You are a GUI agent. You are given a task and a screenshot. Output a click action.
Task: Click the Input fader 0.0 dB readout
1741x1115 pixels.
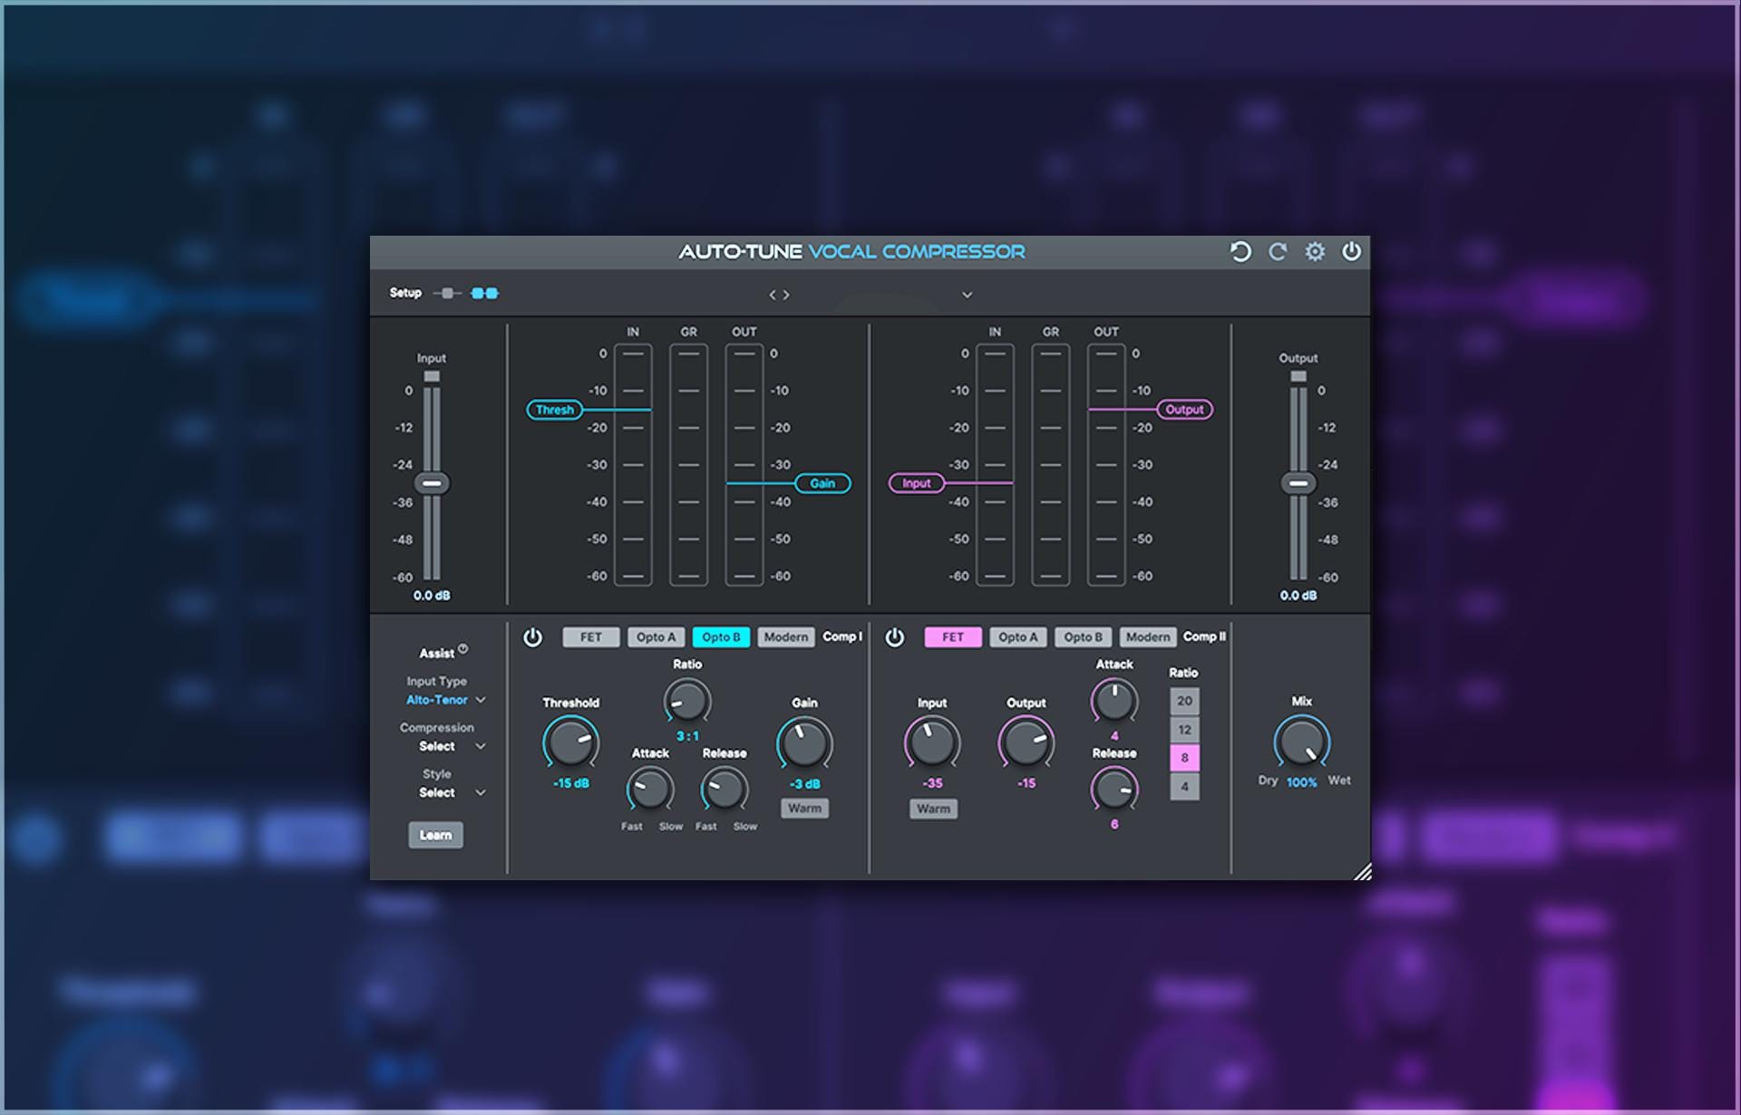tap(432, 596)
